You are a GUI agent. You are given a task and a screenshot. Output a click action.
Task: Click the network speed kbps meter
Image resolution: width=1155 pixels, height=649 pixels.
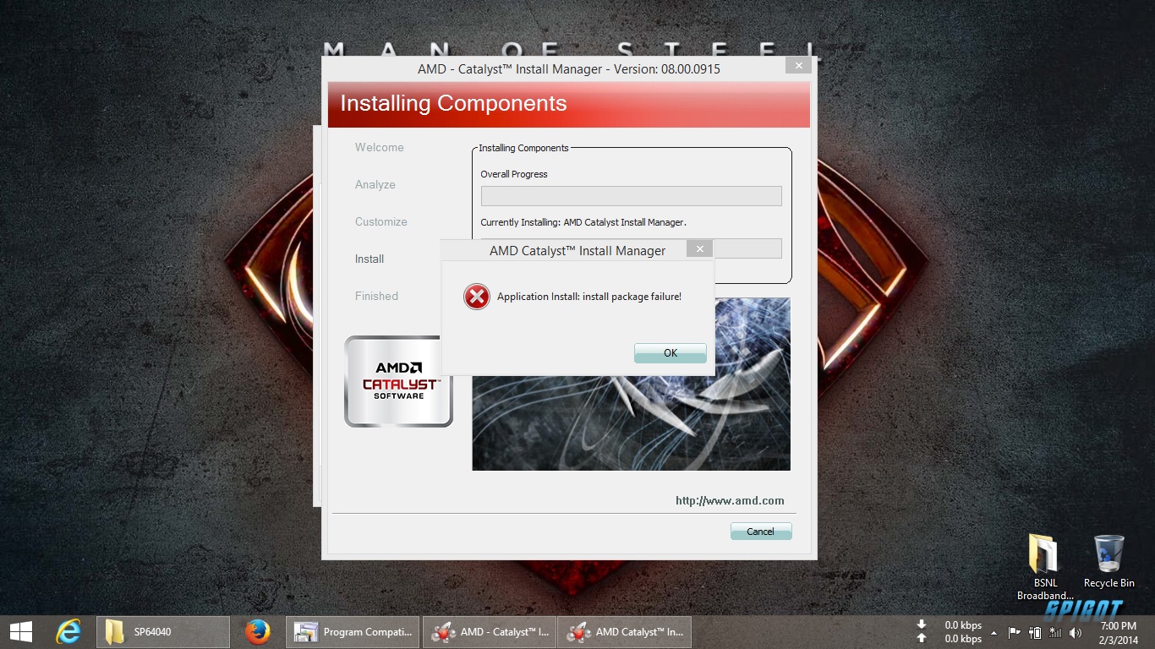951,632
